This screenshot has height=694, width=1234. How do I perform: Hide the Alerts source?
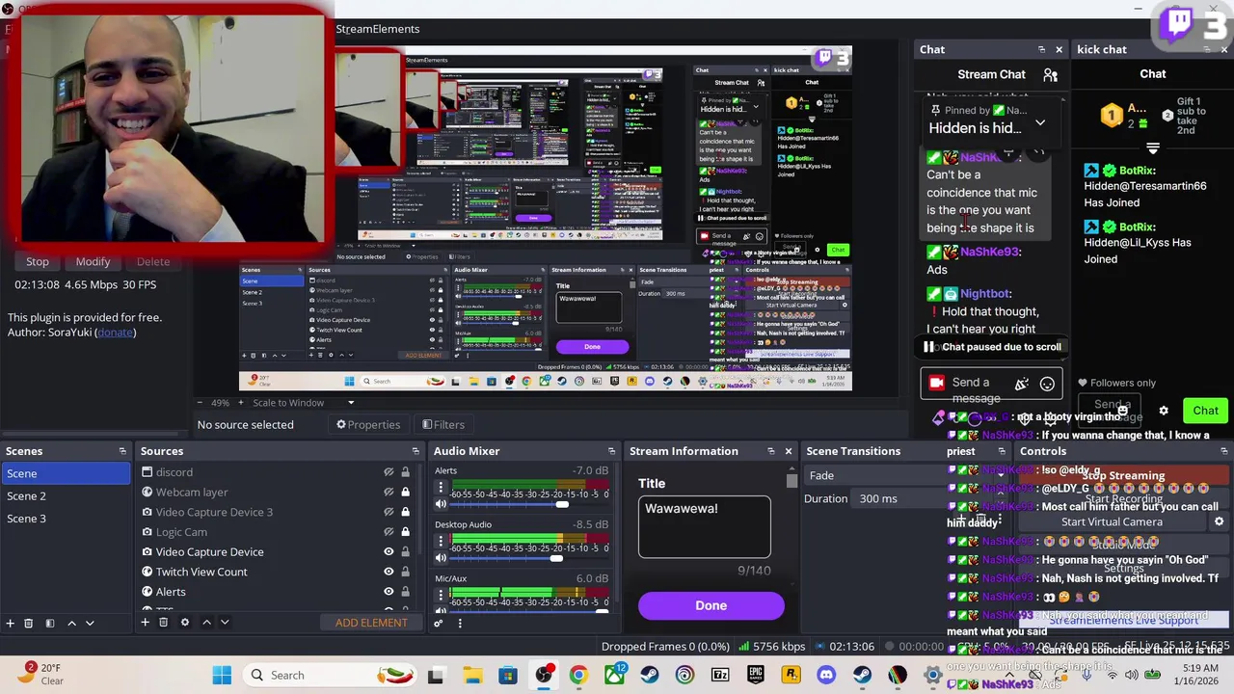[x=389, y=592]
